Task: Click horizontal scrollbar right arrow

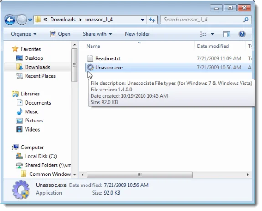Action: pos(248,174)
